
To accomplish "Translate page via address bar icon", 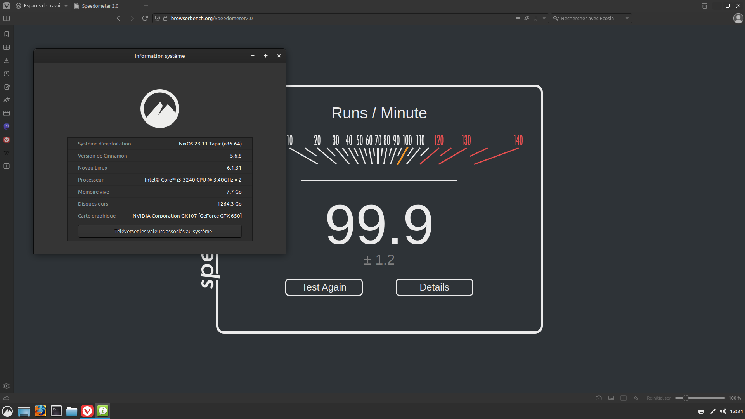I will click(x=527, y=18).
